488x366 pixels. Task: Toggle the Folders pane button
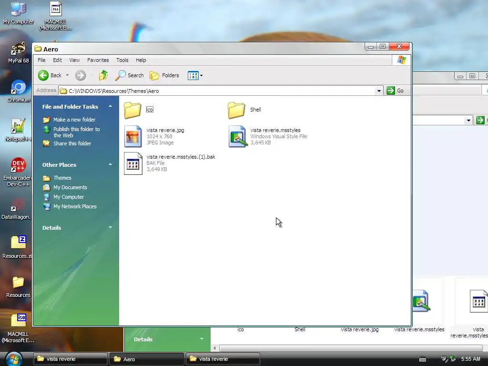click(x=164, y=75)
